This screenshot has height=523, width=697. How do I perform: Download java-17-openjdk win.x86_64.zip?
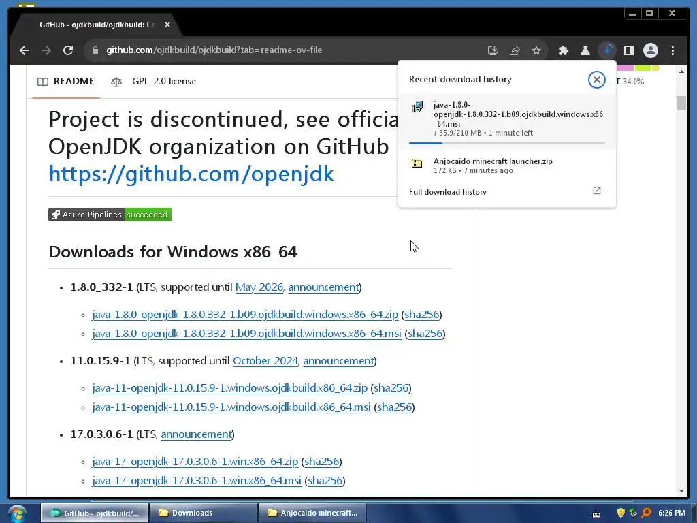(x=195, y=462)
